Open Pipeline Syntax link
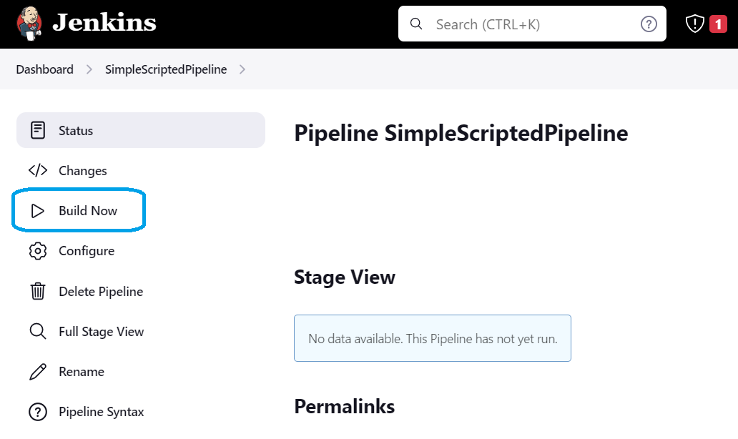738x439 pixels. tap(102, 412)
